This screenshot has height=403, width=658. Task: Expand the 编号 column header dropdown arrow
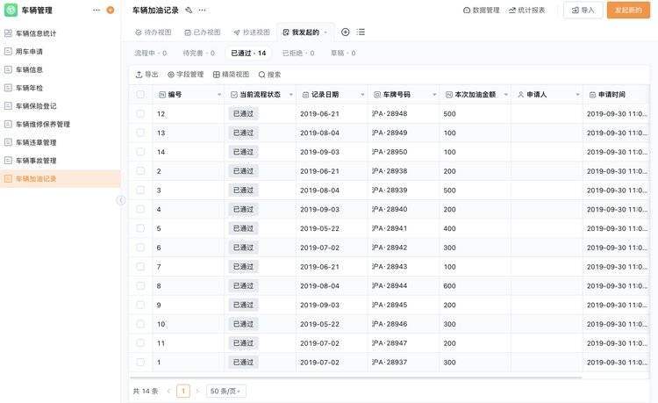point(219,94)
